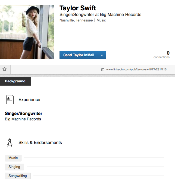
Task: Select the Background tab
Action: point(15,81)
